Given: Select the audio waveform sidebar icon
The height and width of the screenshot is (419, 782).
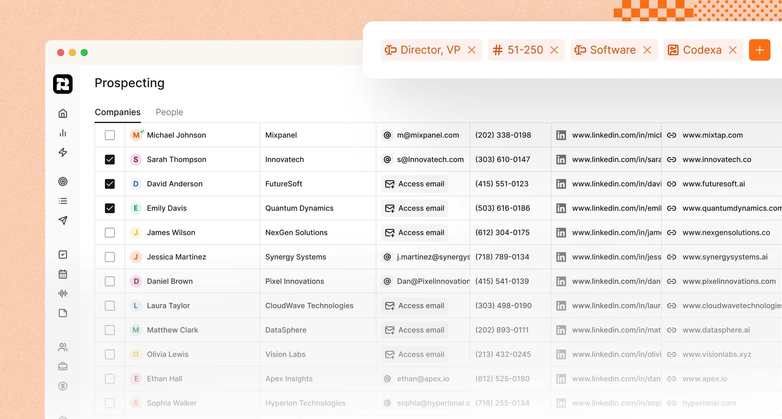Looking at the screenshot, I should click(63, 293).
